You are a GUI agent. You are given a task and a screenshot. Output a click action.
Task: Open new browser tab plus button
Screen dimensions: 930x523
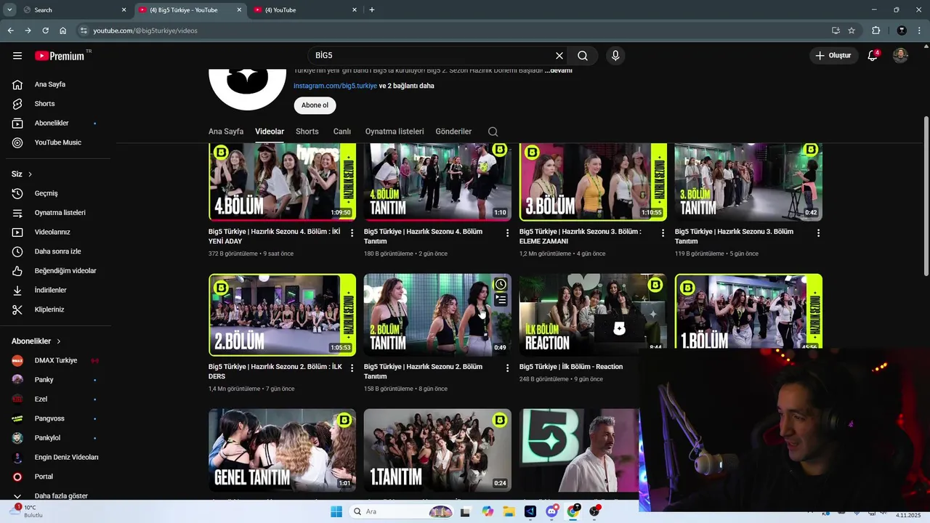[x=372, y=9]
